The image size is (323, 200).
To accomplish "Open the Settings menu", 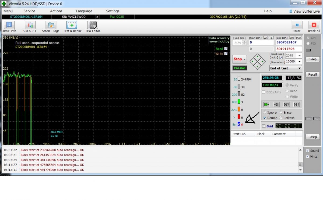I will [x=113, y=11].
